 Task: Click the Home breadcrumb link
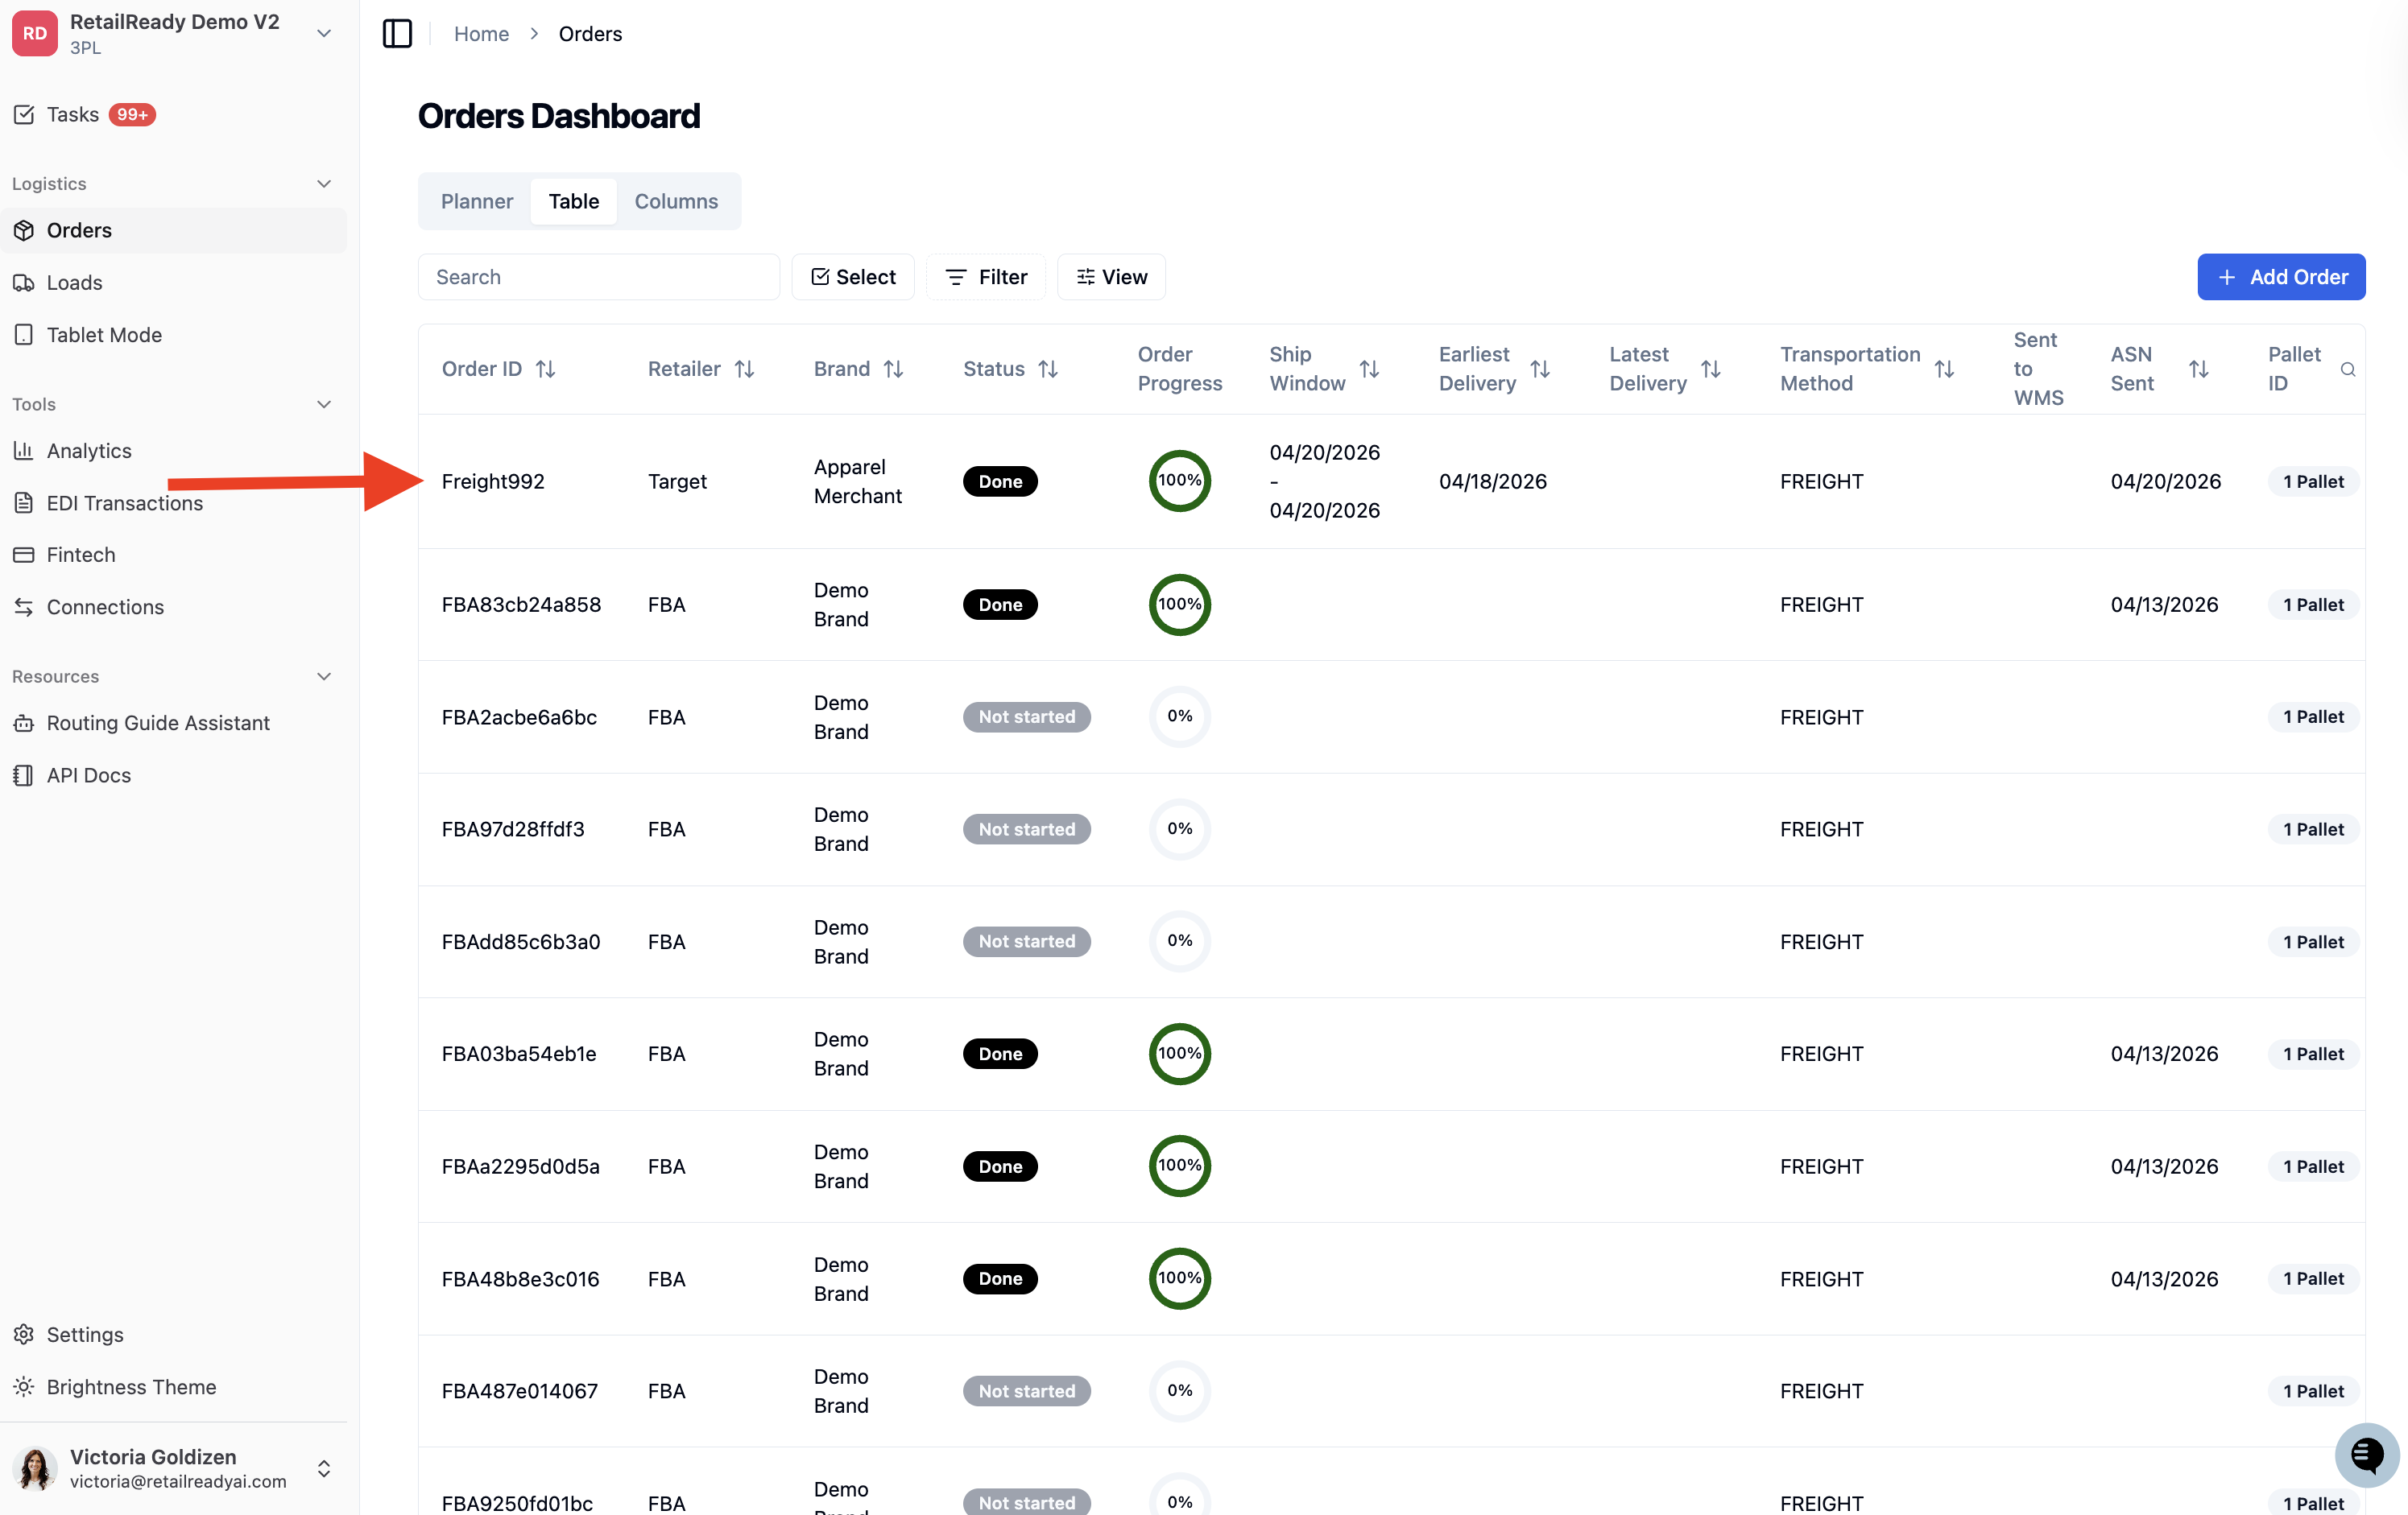(x=481, y=34)
